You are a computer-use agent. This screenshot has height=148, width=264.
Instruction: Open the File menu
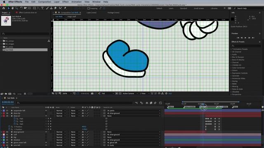[x=27, y=2]
